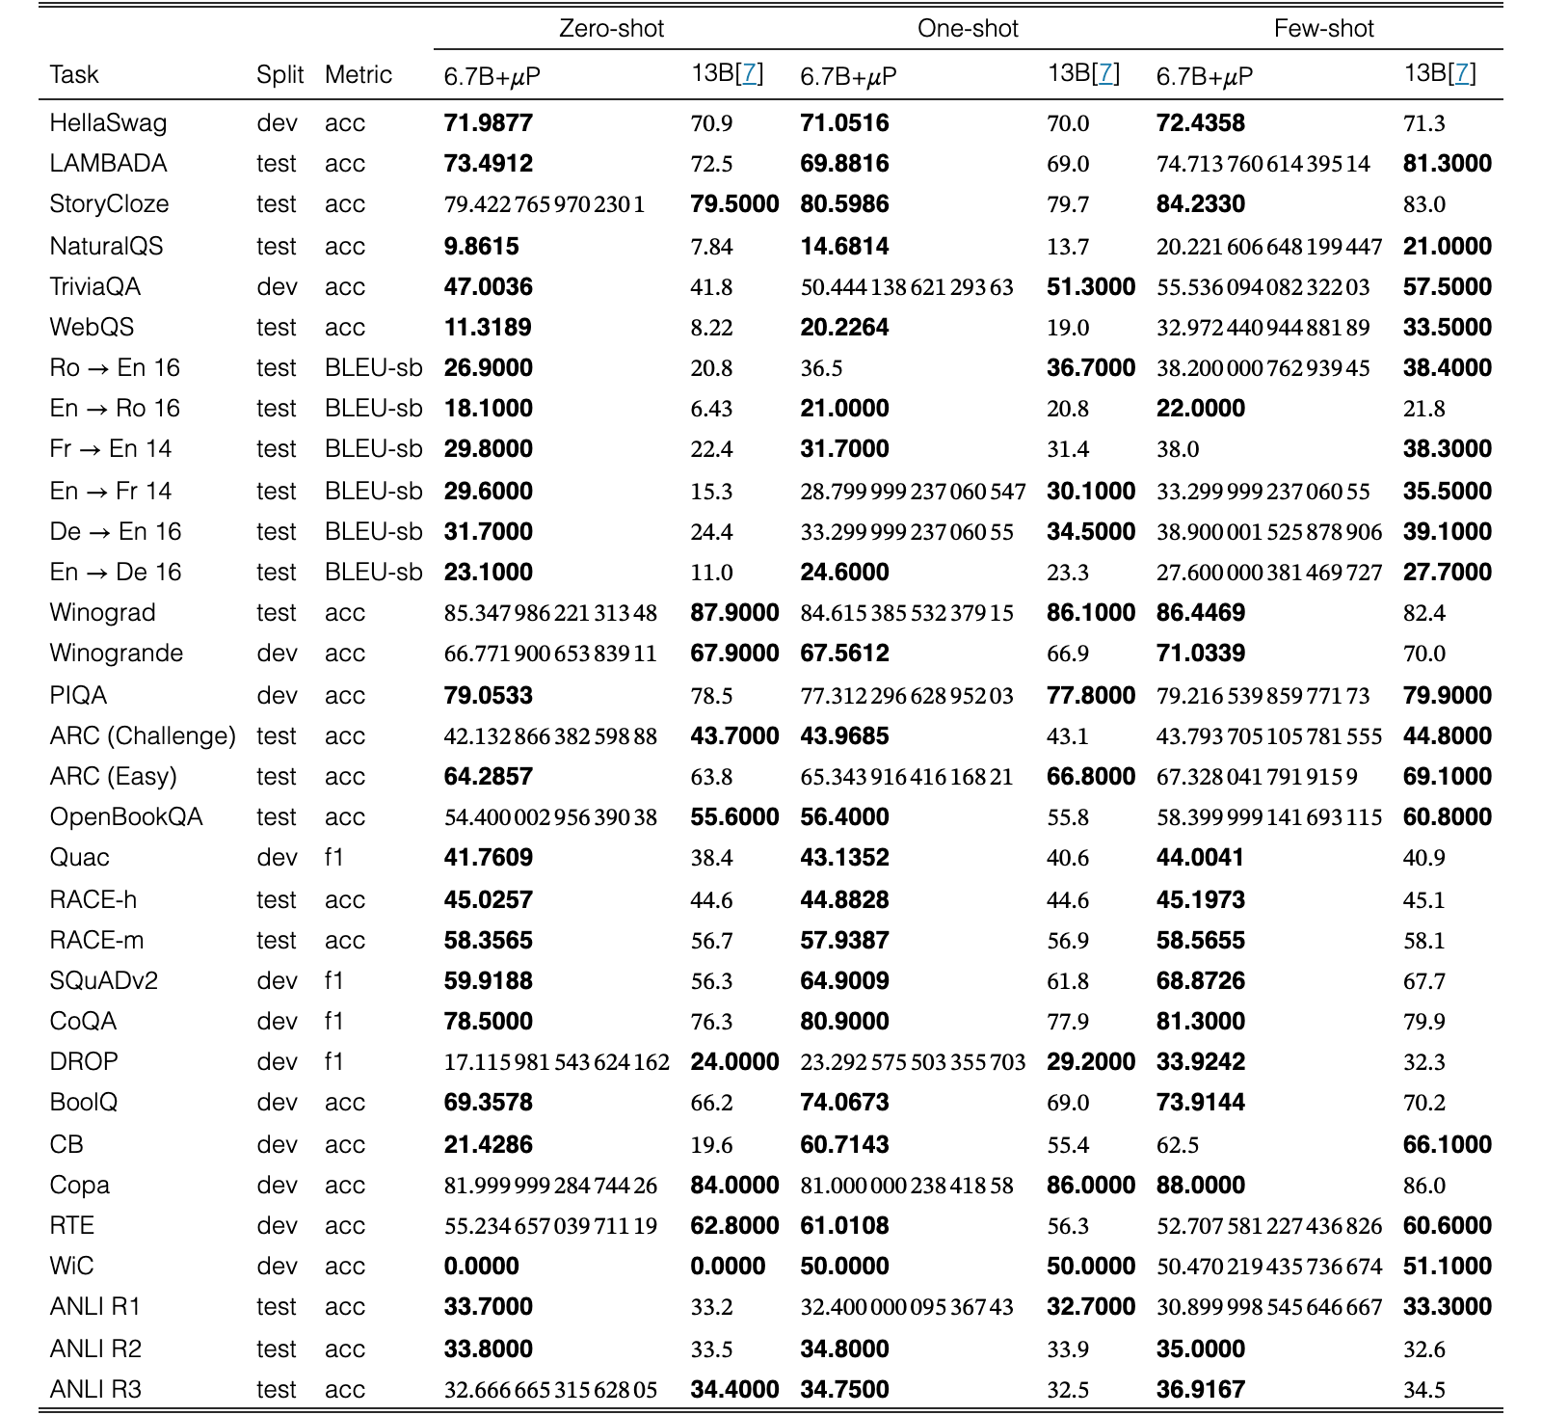This screenshot has width=1542, height=1415.
Task: Click BLEU-sb metric in Ro → En 16 row
Action: [x=374, y=368]
